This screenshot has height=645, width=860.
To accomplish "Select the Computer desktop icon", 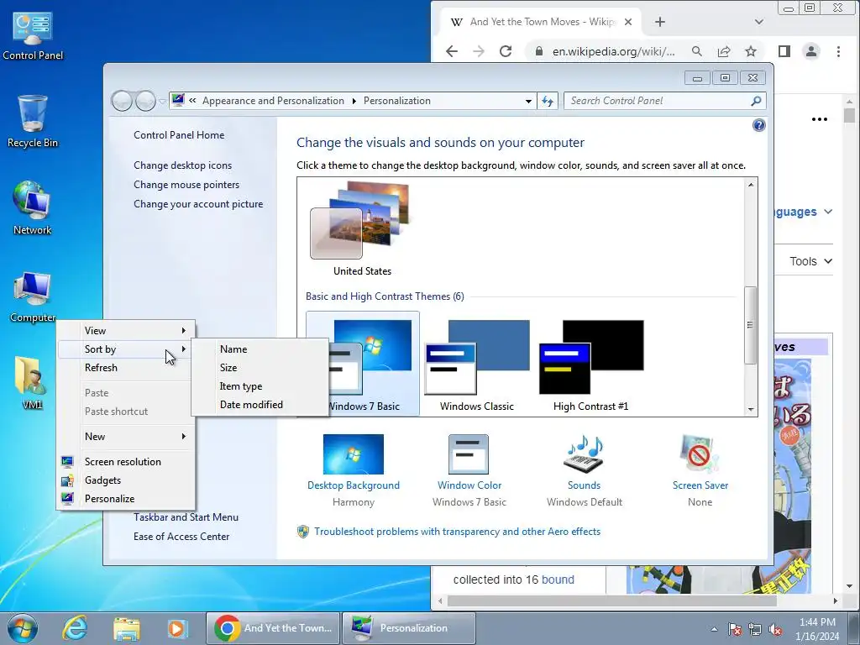I will point(33,296).
